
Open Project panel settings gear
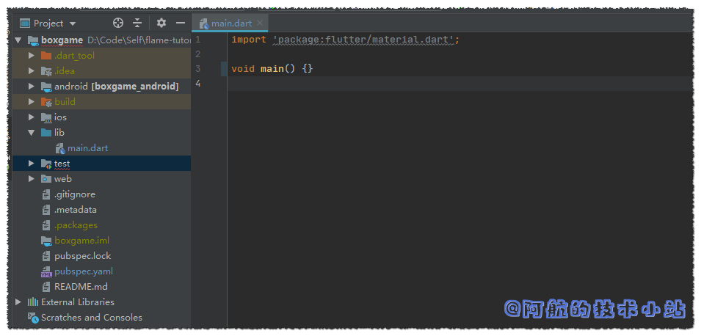[x=161, y=23]
